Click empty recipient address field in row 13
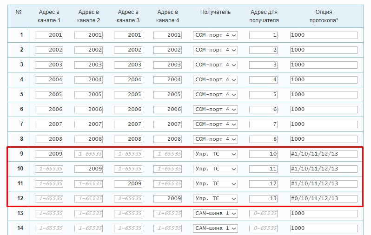 point(264,214)
